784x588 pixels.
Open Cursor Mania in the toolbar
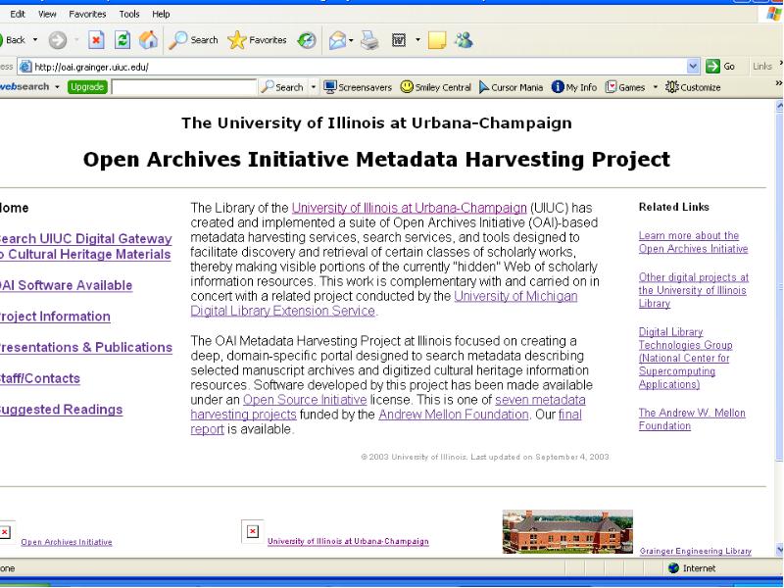click(511, 87)
